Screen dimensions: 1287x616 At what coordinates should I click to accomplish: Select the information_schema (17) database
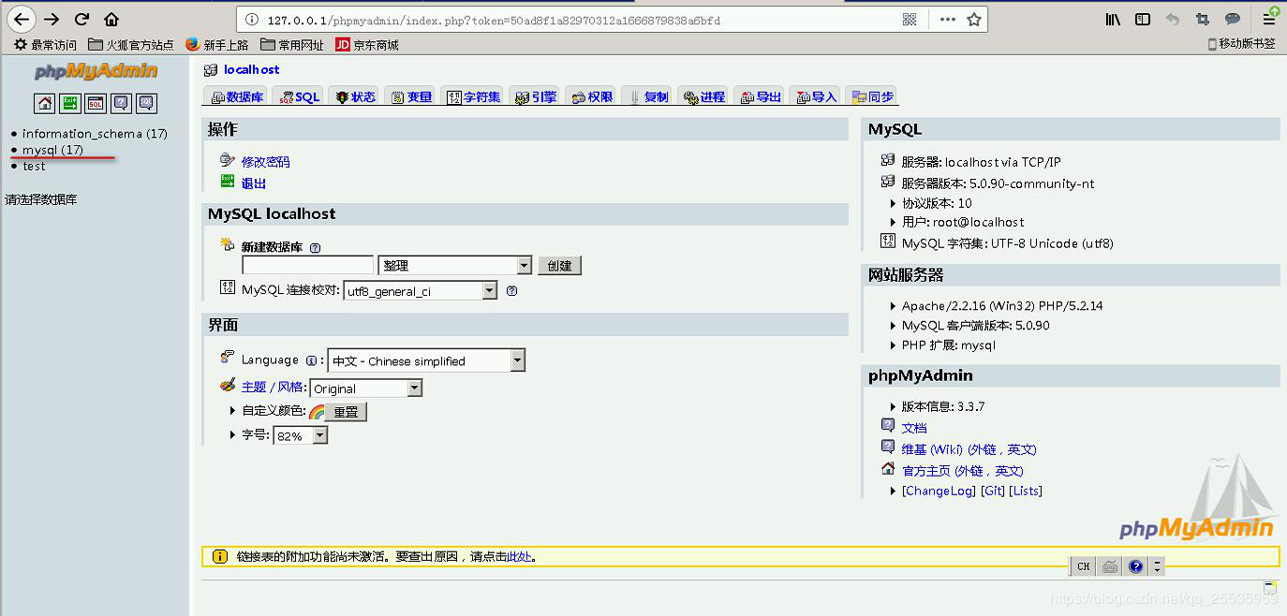pos(95,134)
